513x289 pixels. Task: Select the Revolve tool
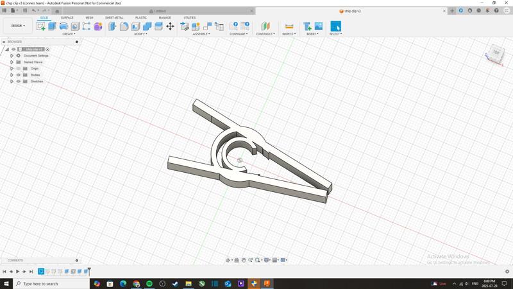click(63, 26)
